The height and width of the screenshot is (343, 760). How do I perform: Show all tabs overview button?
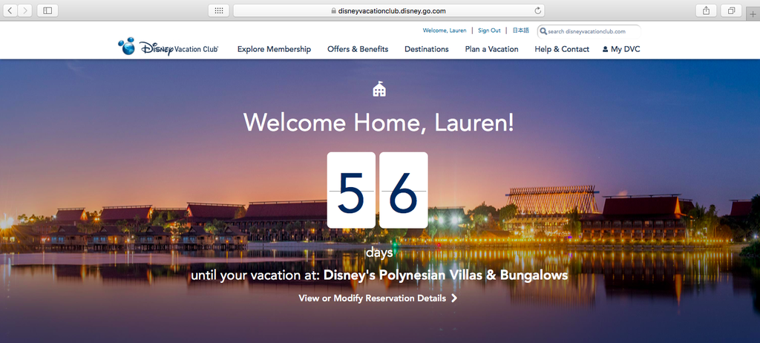tap(731, 10)
